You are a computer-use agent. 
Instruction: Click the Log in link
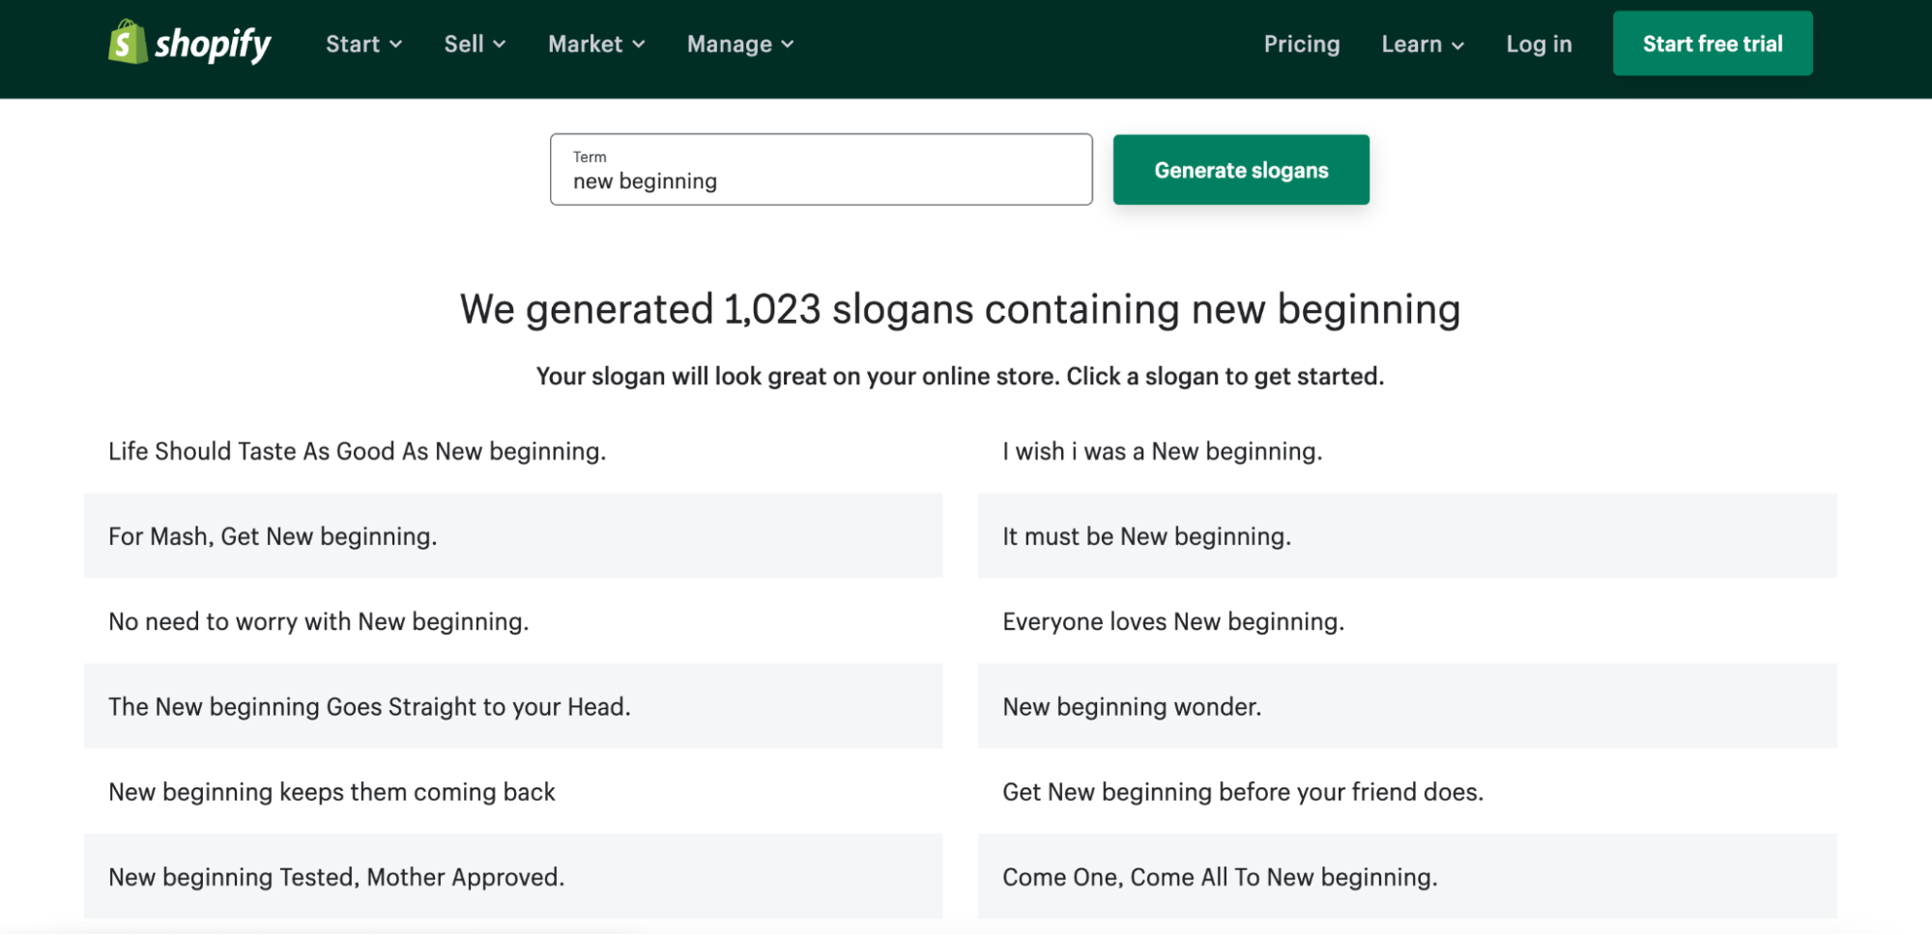point(1539,44)
